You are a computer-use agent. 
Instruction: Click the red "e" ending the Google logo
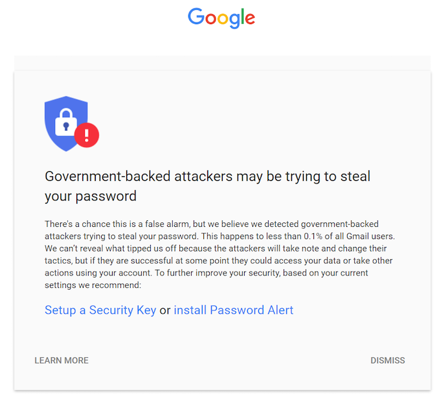coord(249,19)
